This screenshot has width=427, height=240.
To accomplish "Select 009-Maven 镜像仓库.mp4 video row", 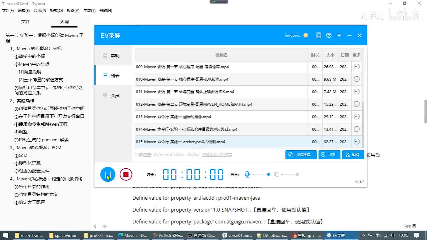I will pos(248,67).
